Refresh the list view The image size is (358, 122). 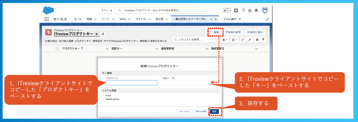click(243, 40)
